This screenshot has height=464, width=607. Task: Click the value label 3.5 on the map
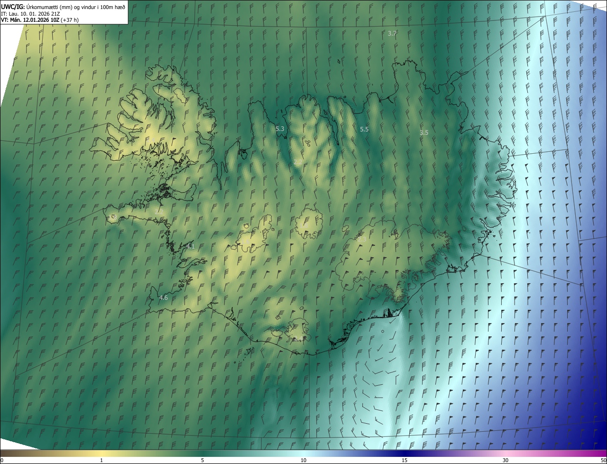[424, 133]
